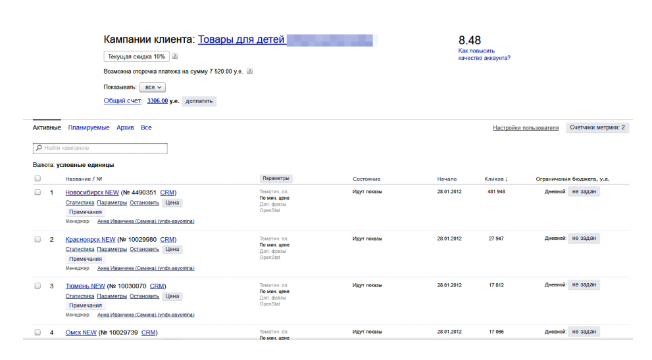Image resolution: width=652 pixels, height=360 pixels.
Task: Open Омск NEW campaign
Action: pyautogui.click(x=81, y=332)
